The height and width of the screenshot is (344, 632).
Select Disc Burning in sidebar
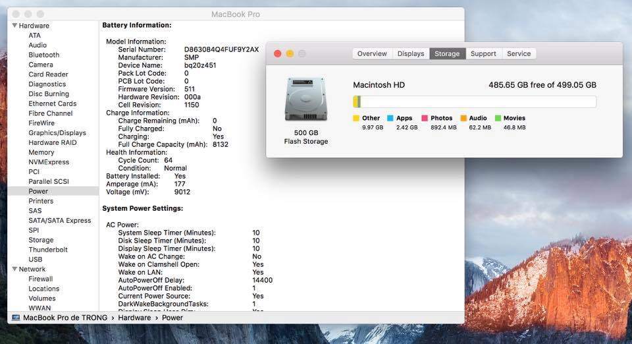(49, 94)
